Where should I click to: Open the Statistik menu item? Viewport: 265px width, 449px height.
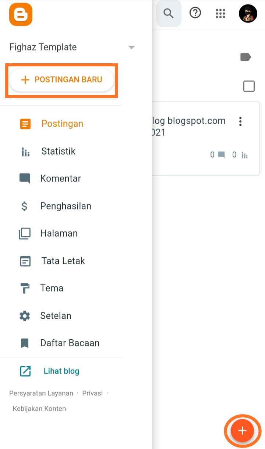(58, 151)
